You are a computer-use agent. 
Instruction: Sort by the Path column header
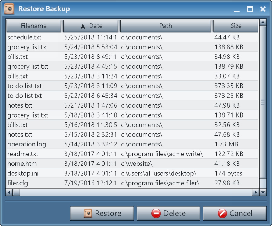pos(166,26)
